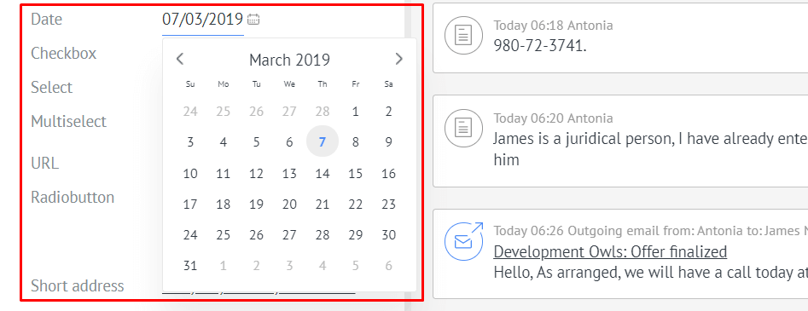The height and width of the screenshot is (311, 808).
Task: Click the Short address field label
Action: [x=78, y=285]
